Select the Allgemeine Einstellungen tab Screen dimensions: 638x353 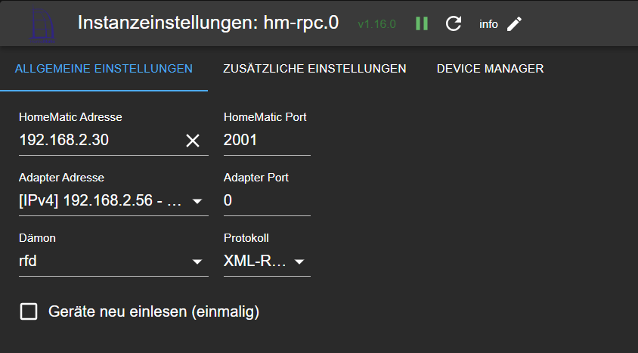(x=104, y=68)
